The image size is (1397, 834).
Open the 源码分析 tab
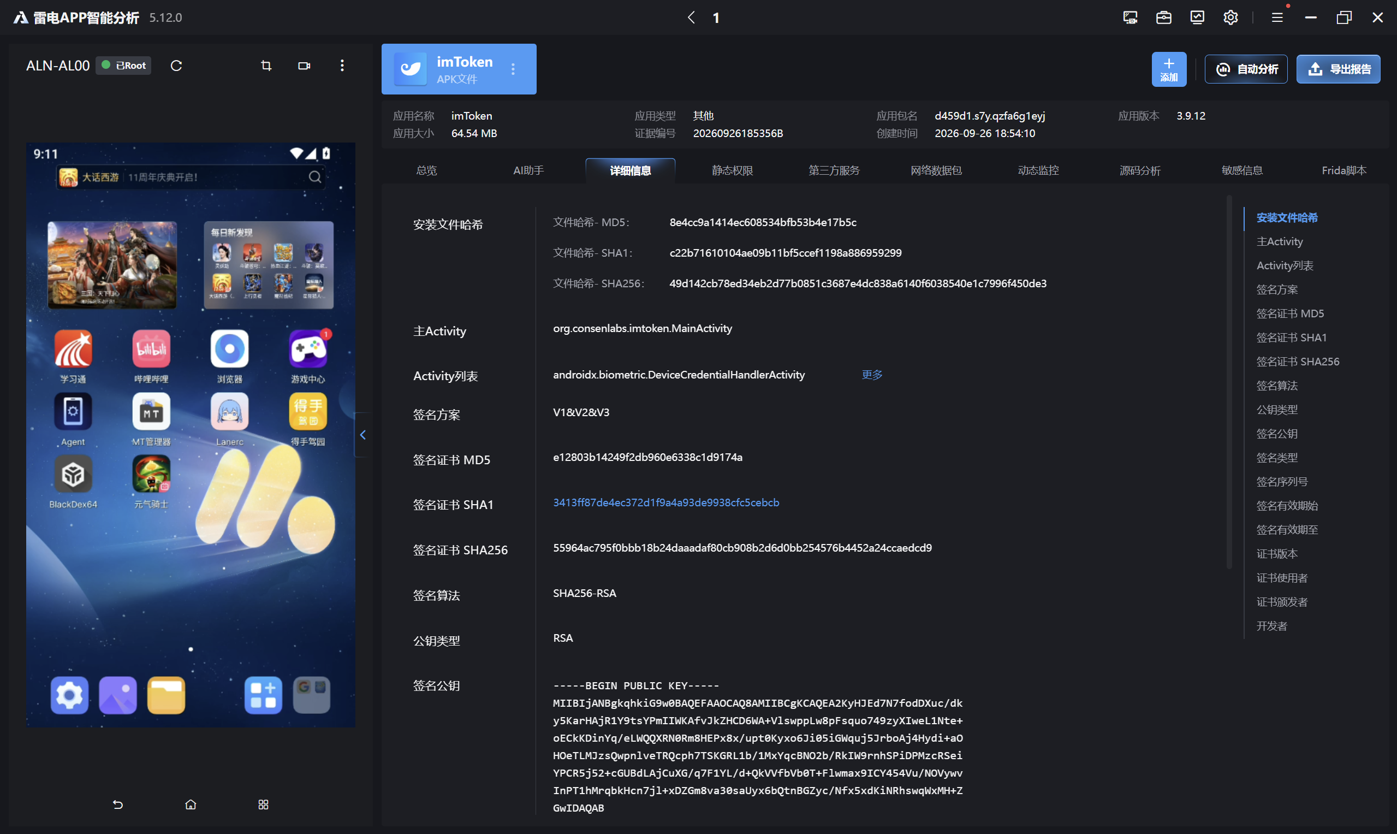(x=1140, y=170)
